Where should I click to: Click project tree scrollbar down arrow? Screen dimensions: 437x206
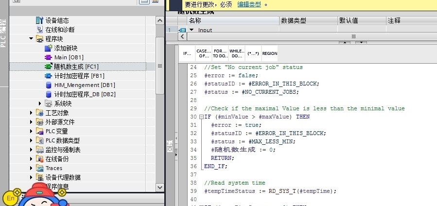(x=160, y=188)
